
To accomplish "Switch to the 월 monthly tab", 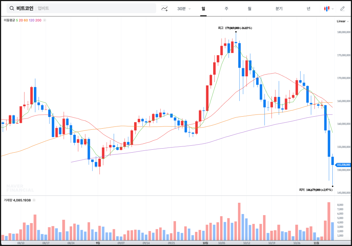I will (x=250, y=8).
